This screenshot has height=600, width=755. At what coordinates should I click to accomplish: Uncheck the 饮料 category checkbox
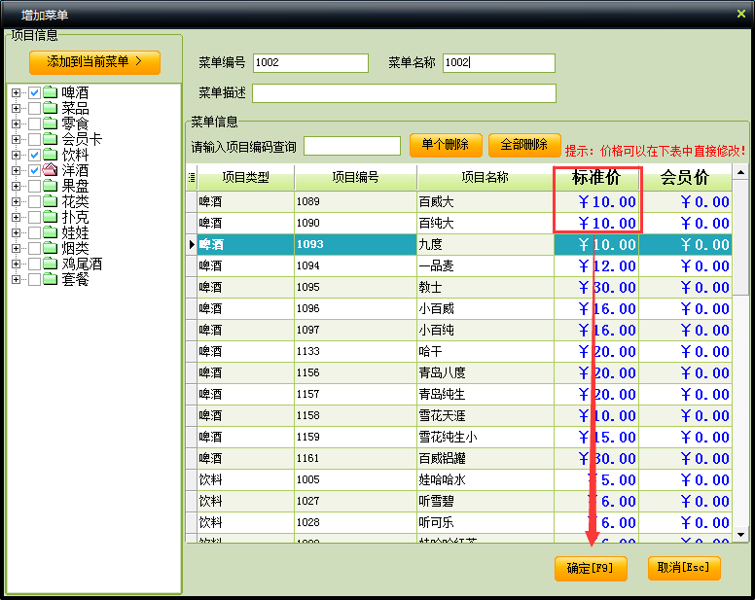coord(34,155)
